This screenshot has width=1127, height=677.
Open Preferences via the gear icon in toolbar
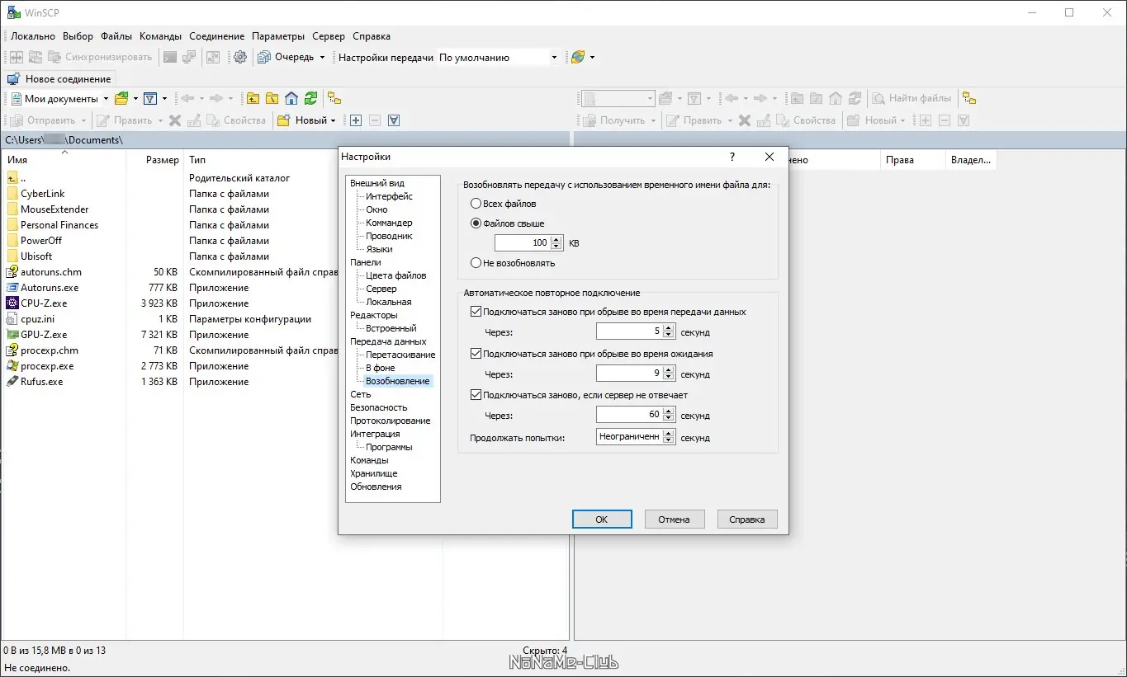click(240, 57)
